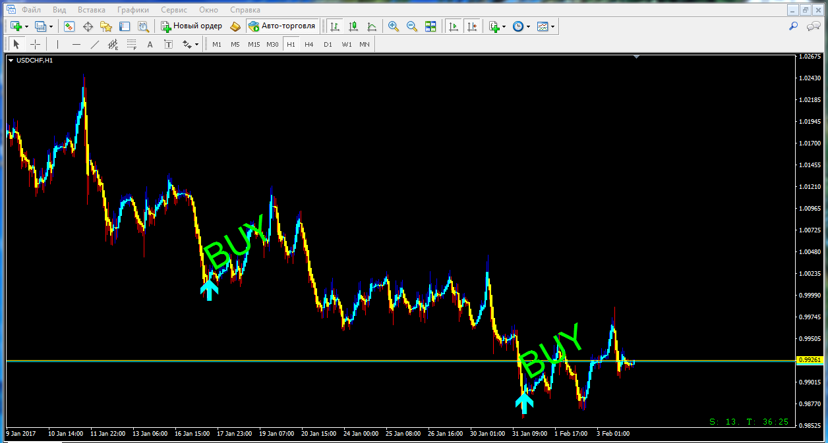
Task: Zoom out of the chart
Action: 412,26
